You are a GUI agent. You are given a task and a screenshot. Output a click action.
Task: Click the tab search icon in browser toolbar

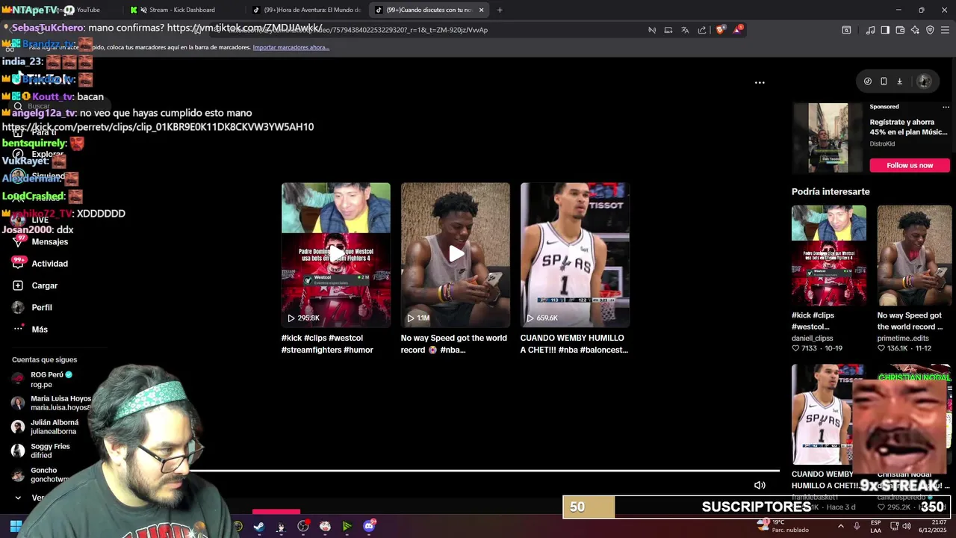(x=846, y=30)
